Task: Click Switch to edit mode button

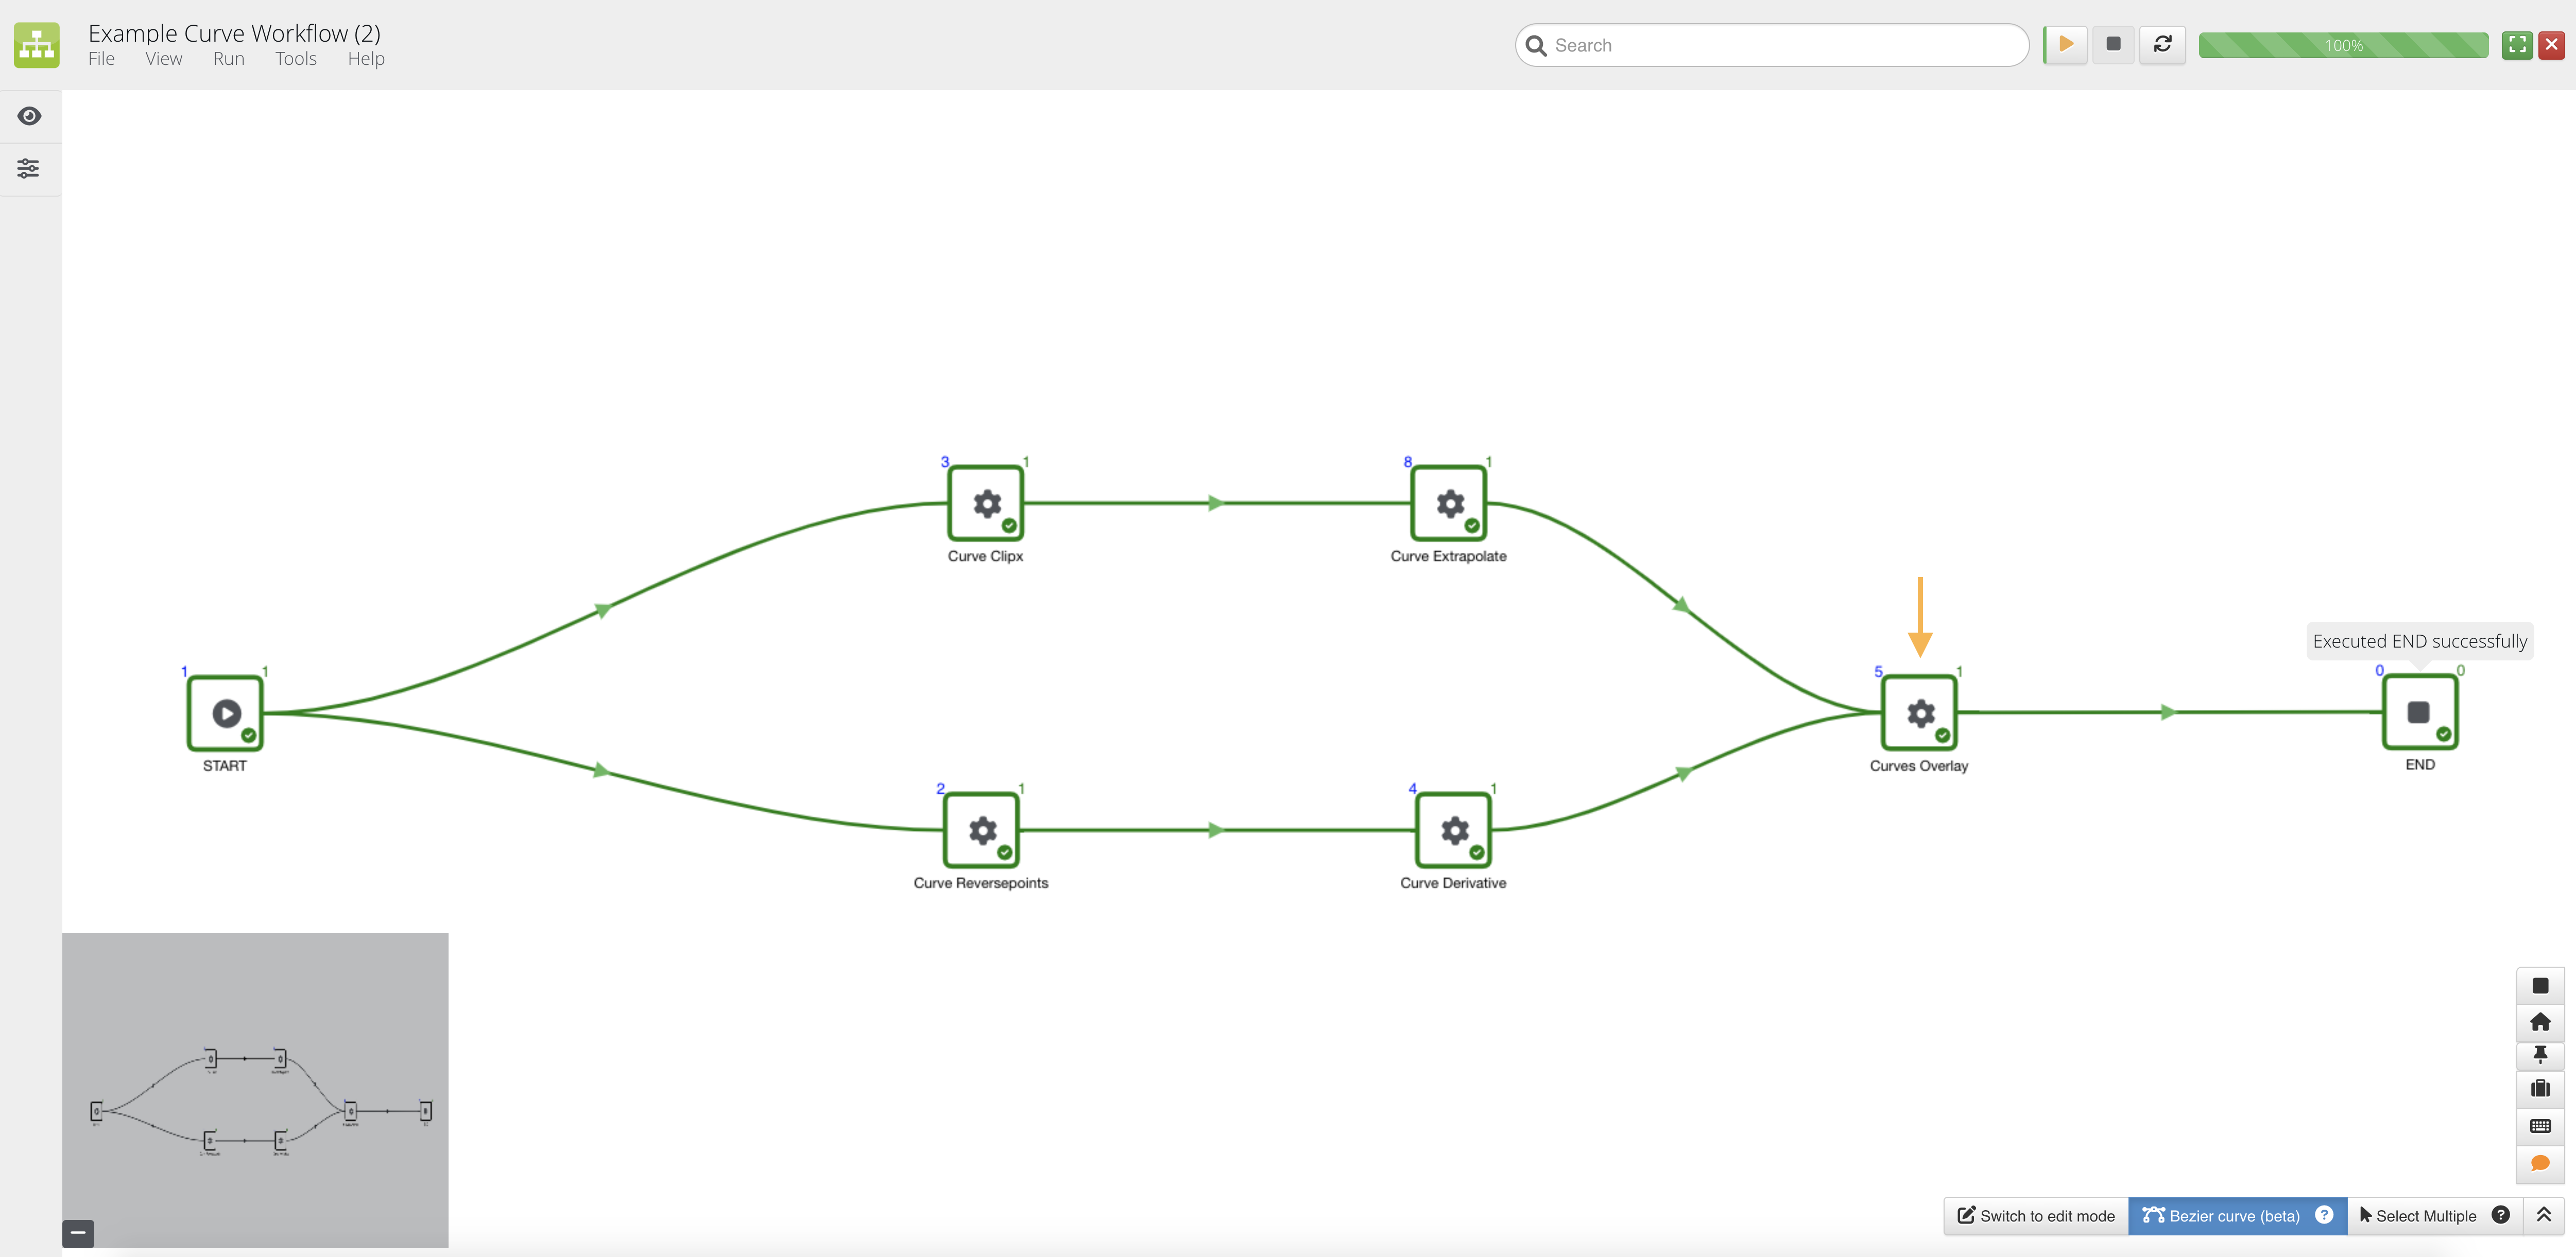Action: (x=2035, y=1215)
